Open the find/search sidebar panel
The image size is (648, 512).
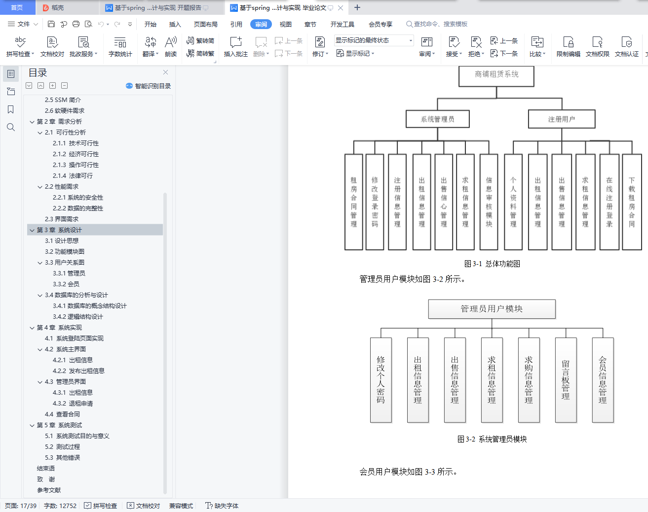(x=11, y=127)
